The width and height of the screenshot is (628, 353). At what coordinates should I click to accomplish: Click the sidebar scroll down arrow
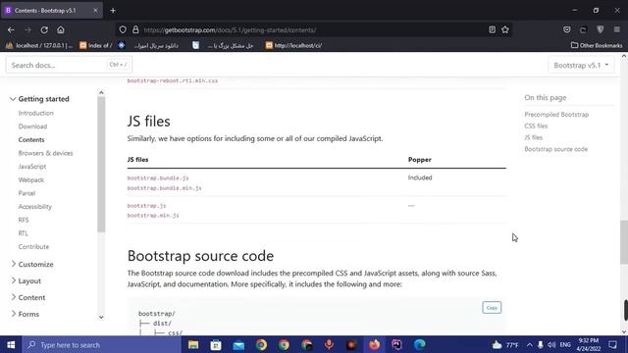point(101,317)
